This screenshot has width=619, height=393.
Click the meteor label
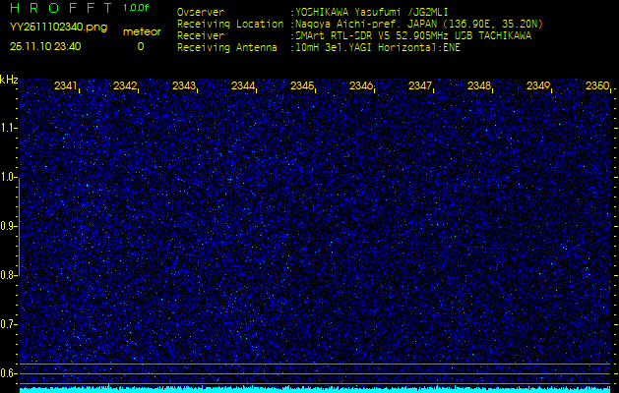point(141,31)
